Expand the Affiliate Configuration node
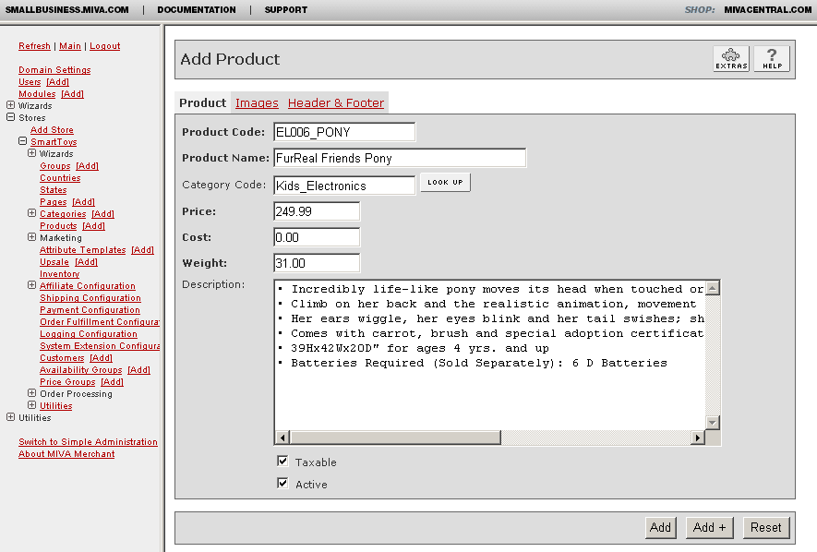Image resolution: width=817 pixels, height=552 pixels. [x=31, y=285]
